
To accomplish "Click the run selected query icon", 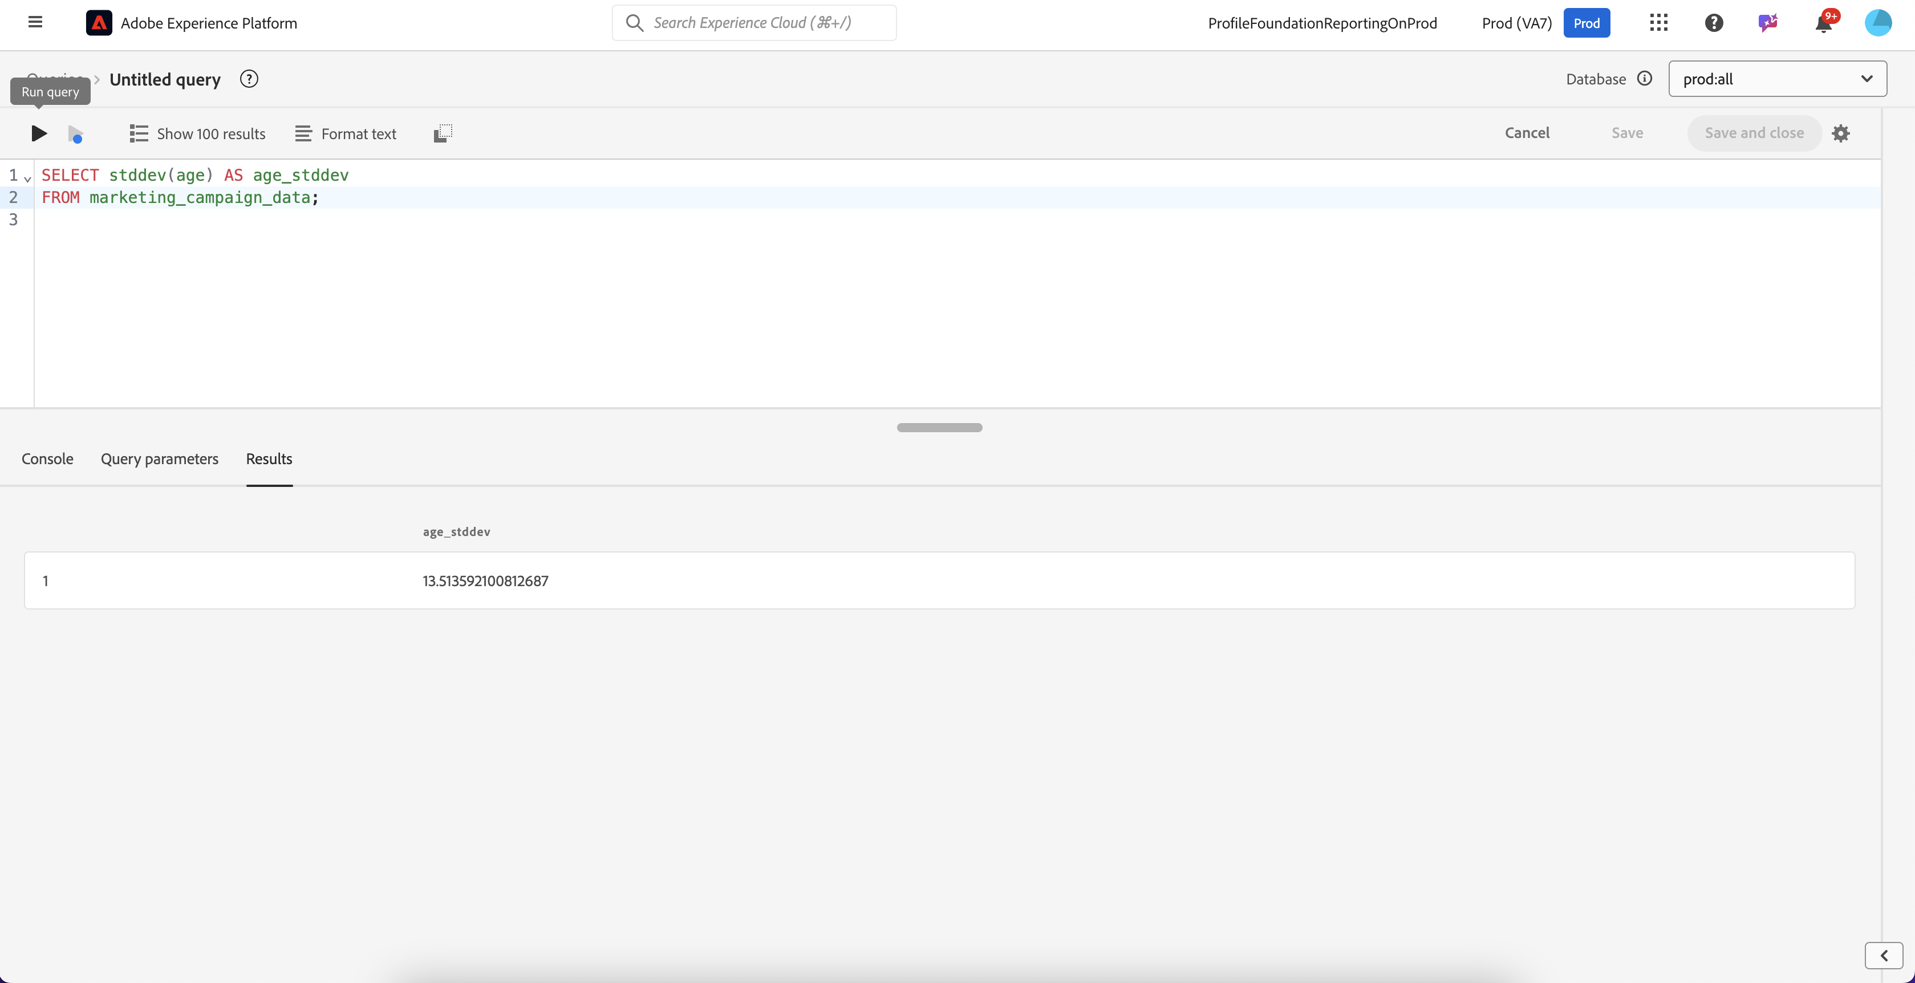I will pos(75,134).
